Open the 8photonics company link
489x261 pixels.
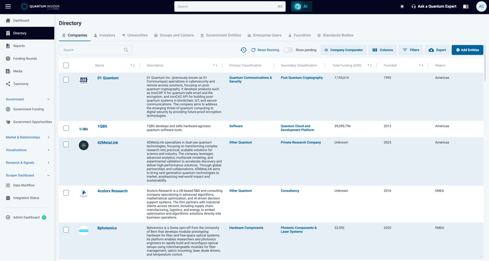coord(107,228)
